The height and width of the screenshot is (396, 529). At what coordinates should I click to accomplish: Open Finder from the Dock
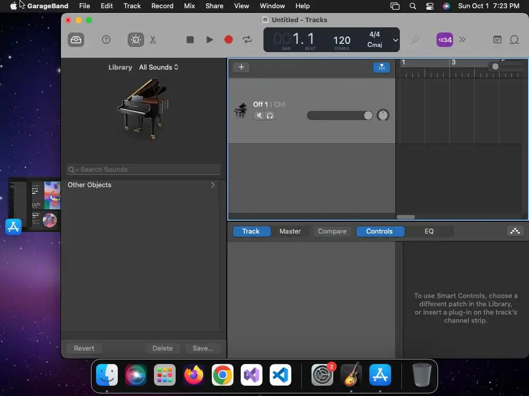tap(107, 375)
